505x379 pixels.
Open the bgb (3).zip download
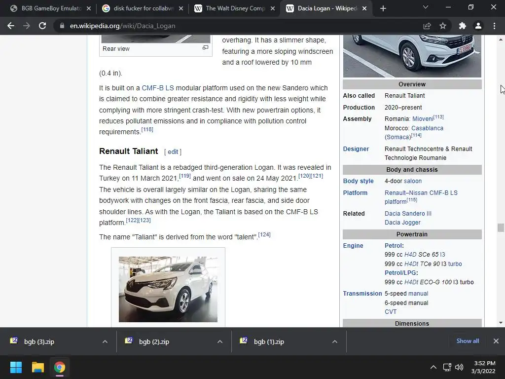coord(38,341)
